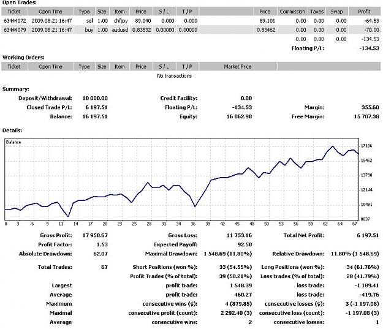Image resolution: width=383 pixels, height=329 pixels.
Task: Click the buy type cell
Action: pos(89,30)
